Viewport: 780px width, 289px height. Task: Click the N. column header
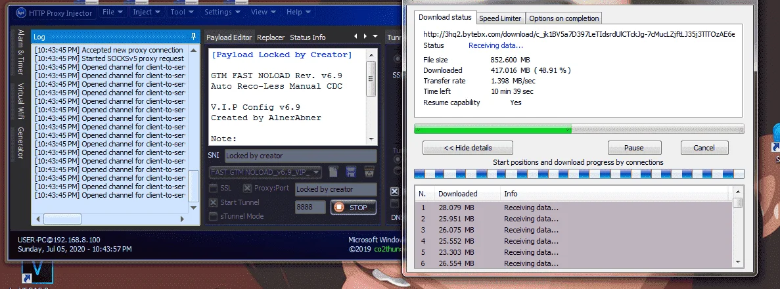click(x=424, y=194)
